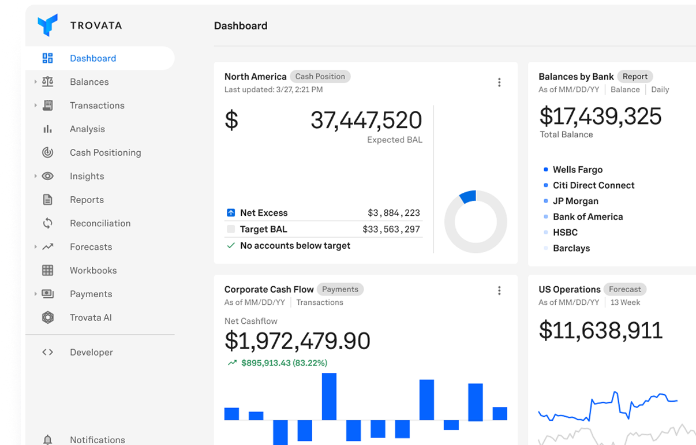Click the Cash Positioning target icon

pos(48,152)
